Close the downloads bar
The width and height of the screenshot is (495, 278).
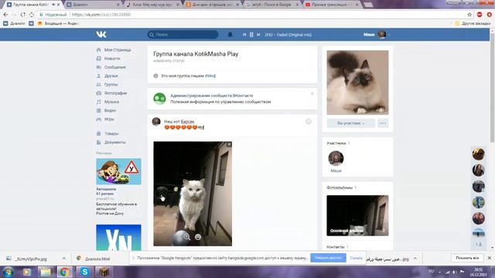coord(490,258)
